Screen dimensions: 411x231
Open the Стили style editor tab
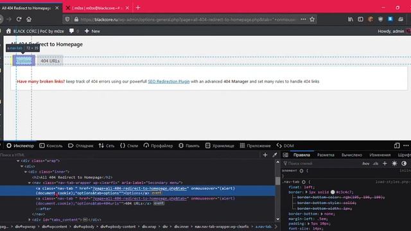pyautogui.click(x=129, y=146)
